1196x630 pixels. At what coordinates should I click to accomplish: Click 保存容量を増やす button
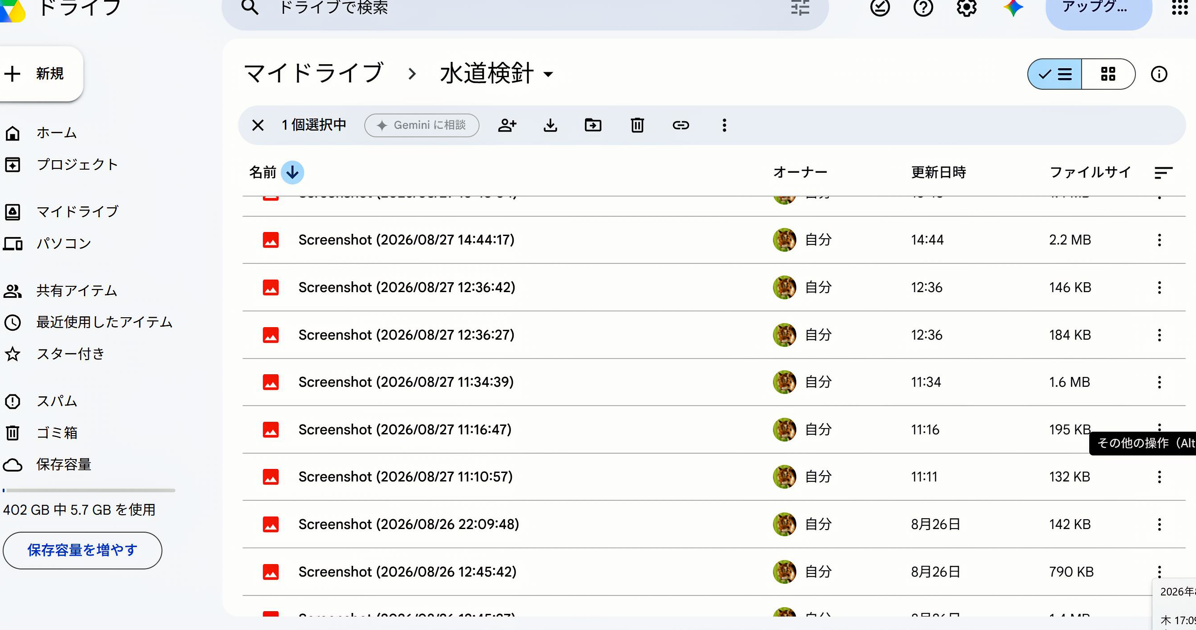[82, 551]
